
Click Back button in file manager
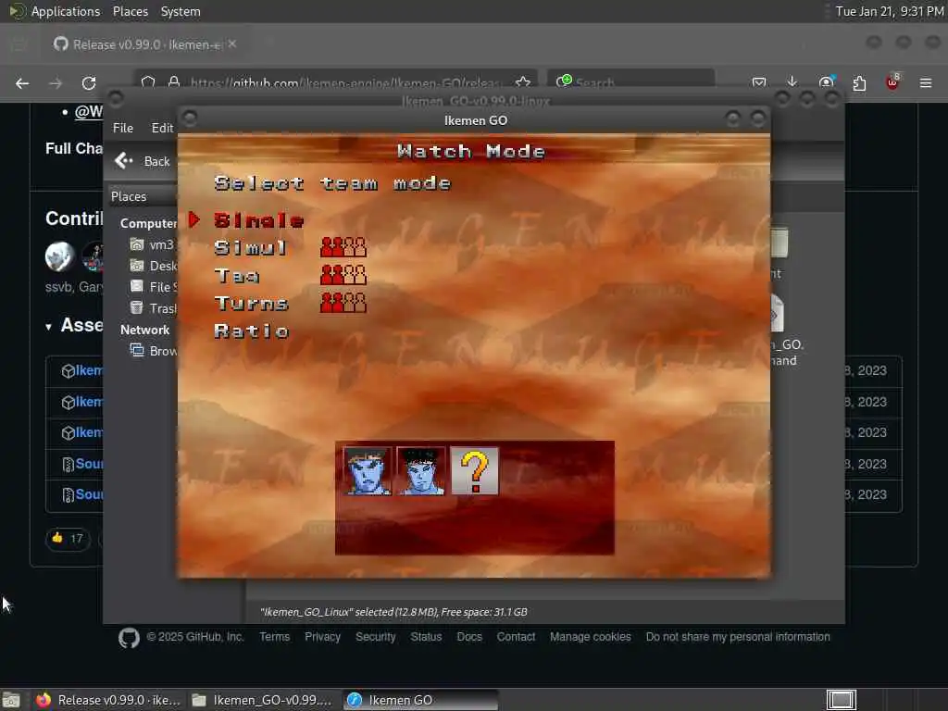click(x=143, y=161)
